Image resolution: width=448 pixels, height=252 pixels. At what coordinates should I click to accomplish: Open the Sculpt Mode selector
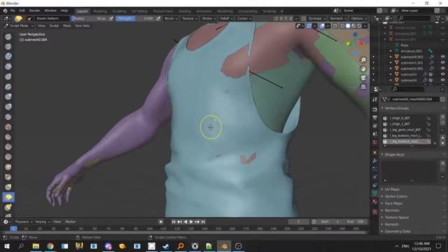pyautogui.click(x=19, y=26)
